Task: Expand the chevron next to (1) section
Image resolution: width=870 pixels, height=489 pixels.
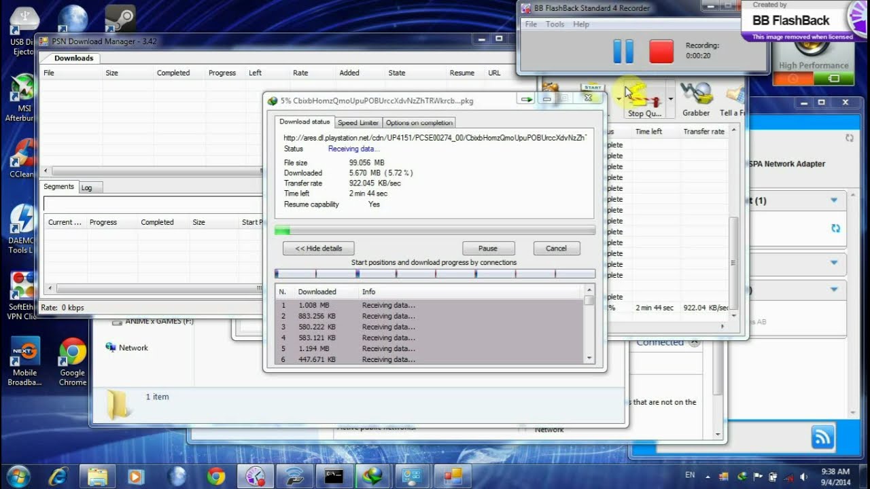Action: pos(834,200)
